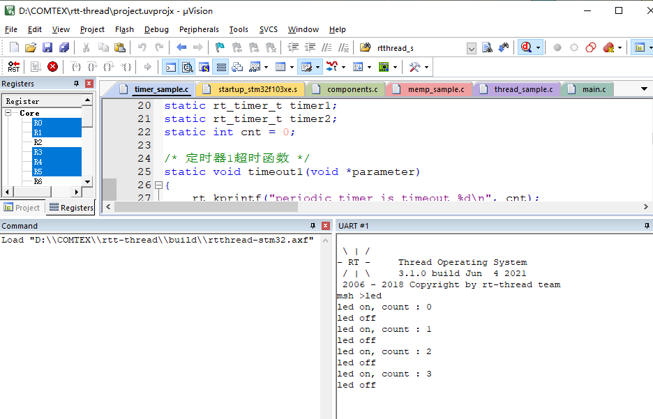Open the Memory windows button
The height and width of the screenshot is (419, 653).
pos(280,67)
